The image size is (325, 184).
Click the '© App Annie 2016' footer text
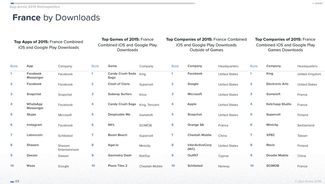pos(308,181)
